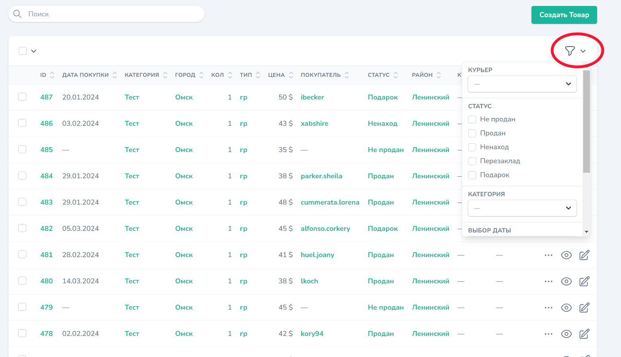Screen dimensions: 621x357
Task: Sort by Категория column
Action: click(165, 75)
